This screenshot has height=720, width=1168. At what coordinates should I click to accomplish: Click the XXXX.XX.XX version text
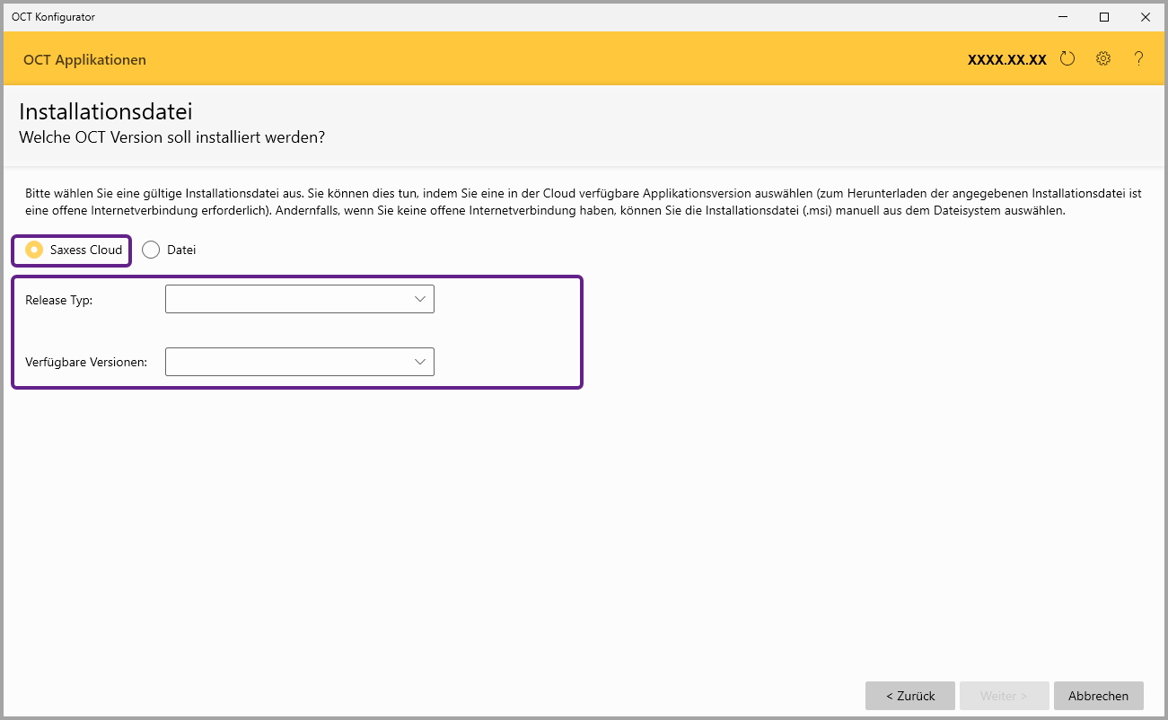pyautogui.click(x=1007, y=60)
